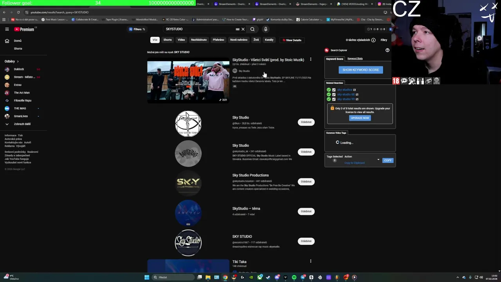
Task: Open the sky studio 68 related search link
Action: point(346,94)
